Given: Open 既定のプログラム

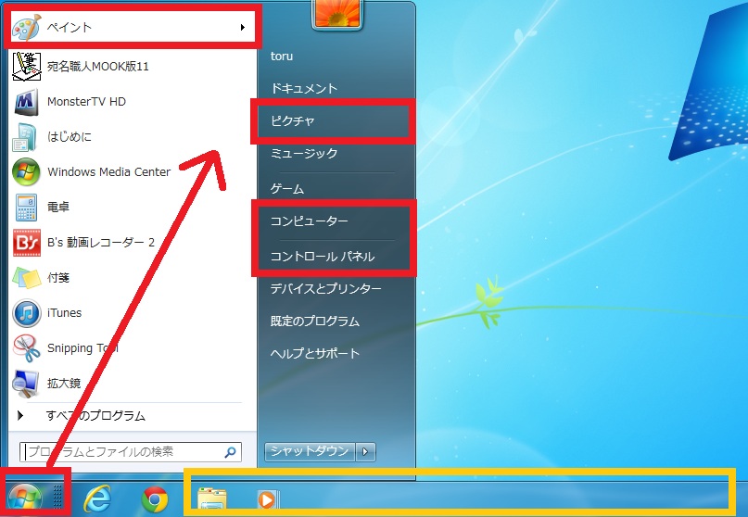Looking at the screenshot, I should 315,321.
